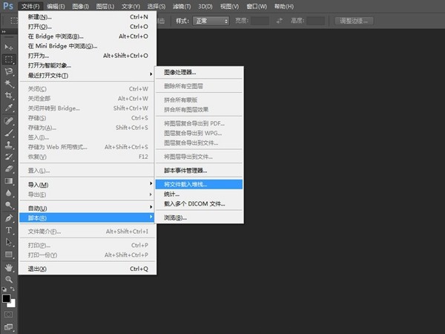Choose 在 Bridge 中浏览(B)

point(88,36)
